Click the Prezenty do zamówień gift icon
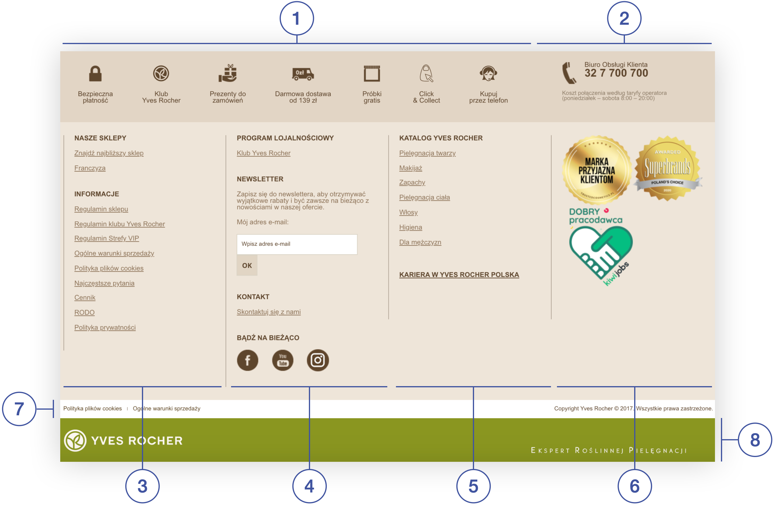The image size is (774, 505). click(x=227, y=73)
